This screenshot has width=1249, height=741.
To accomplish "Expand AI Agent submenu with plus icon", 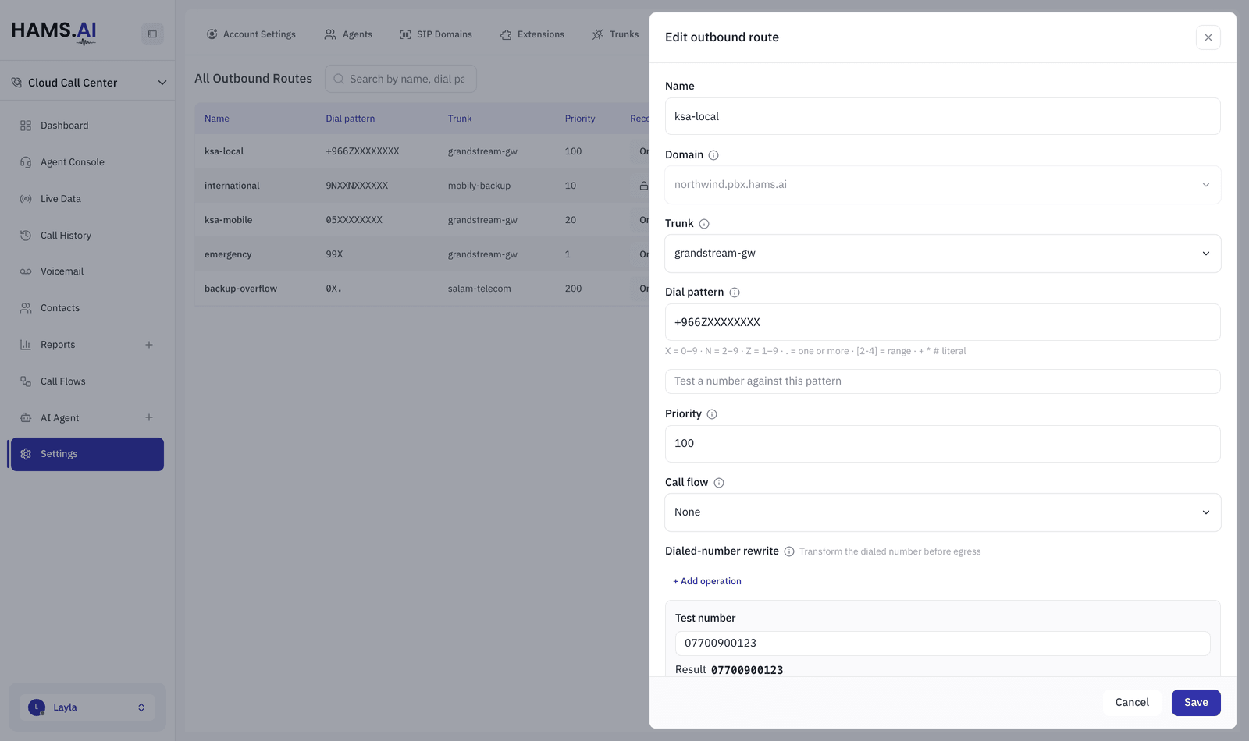I will [149, 418].
